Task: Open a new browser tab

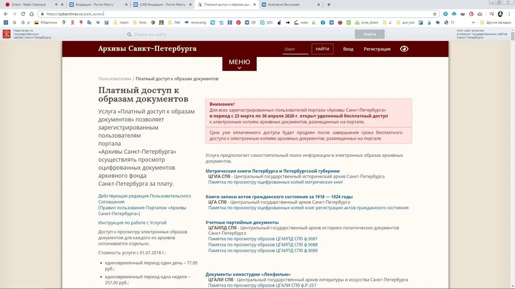Action: [329, 4]
